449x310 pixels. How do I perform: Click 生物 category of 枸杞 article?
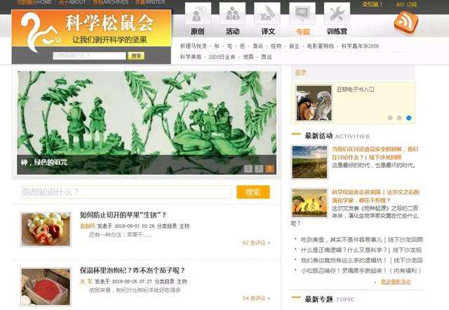tap(182, 282)
